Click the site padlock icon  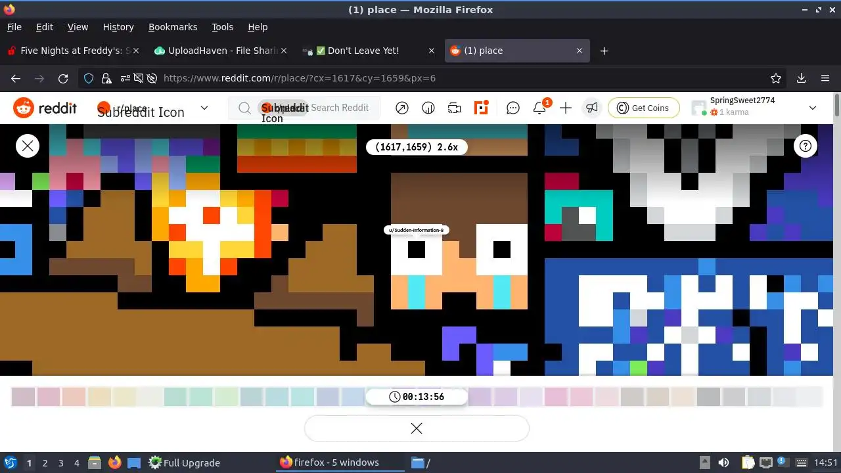point(106,78)
